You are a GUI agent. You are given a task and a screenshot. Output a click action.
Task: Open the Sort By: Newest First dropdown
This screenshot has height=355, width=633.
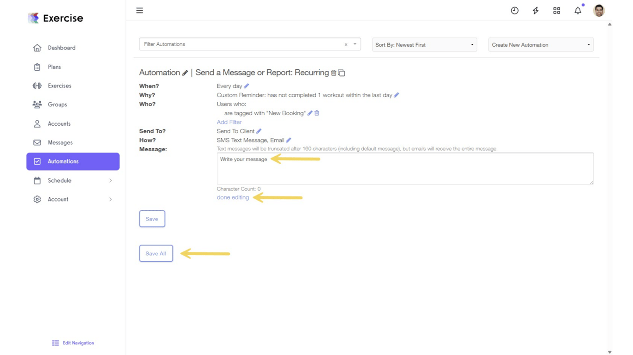point(424,45)
